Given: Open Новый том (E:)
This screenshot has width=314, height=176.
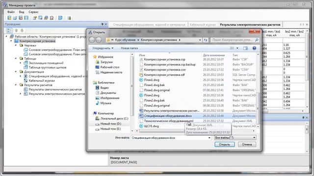Looking at the screenshot, I should [x=110, y=129].
